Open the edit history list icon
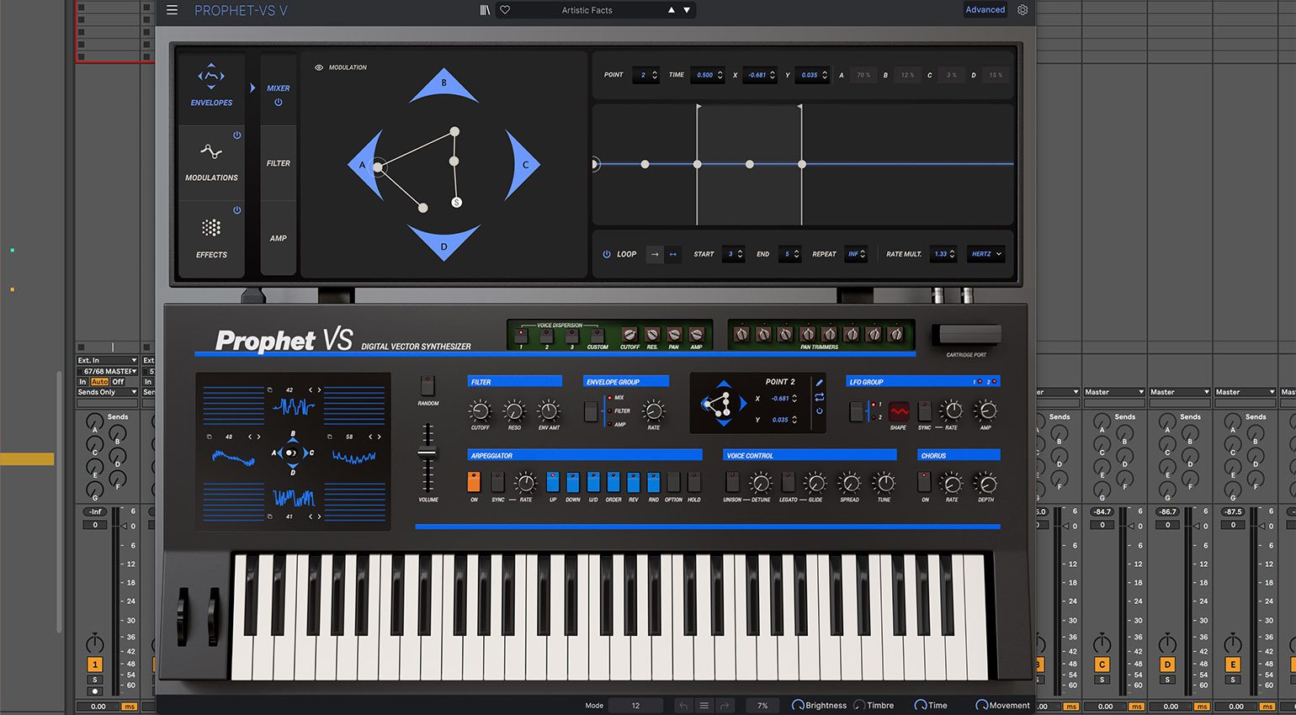Viewport: 1296px width, 715px height. click(704, 706)
